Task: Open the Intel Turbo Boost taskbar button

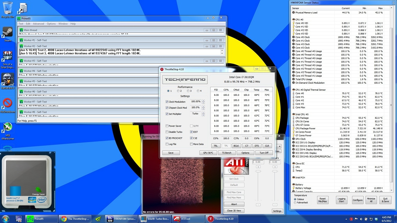Action: click(x=154, y=219)
